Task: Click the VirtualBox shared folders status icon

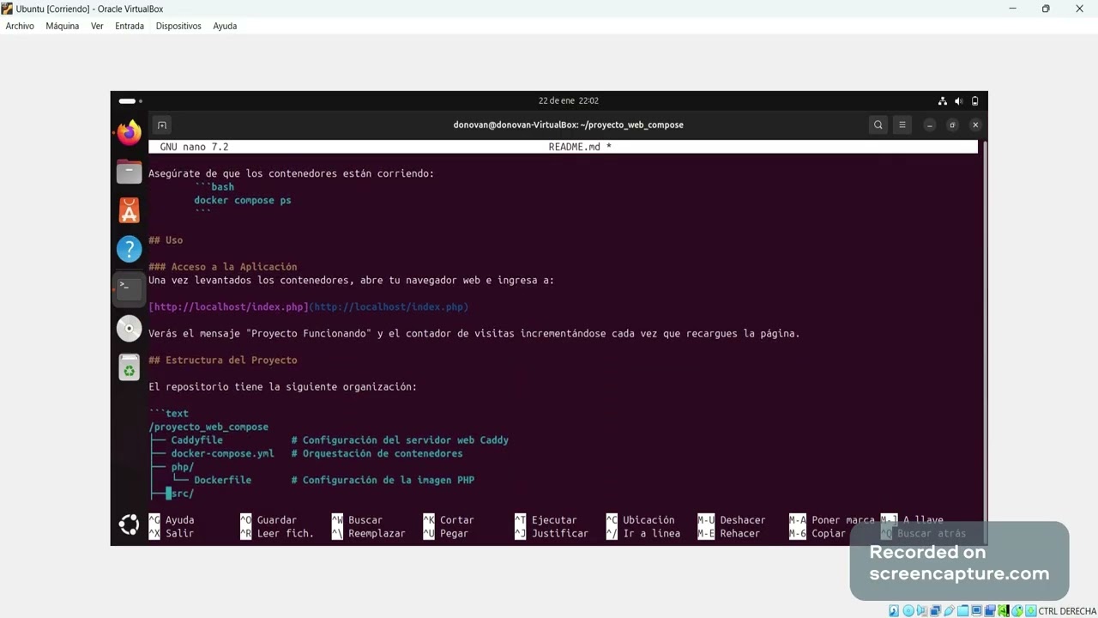Action: coord(963,611)
